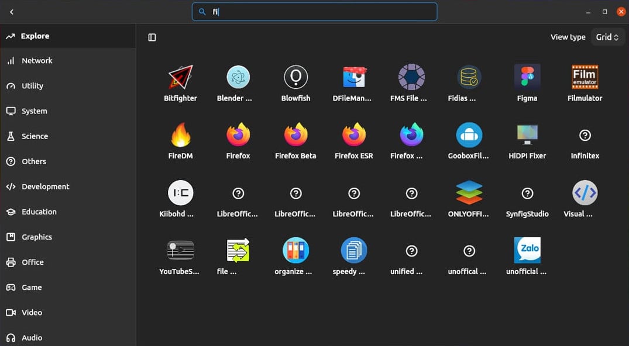This screenshot has height=346, width=629.
Task: Open the Others category
Action: tap(68, 161)
